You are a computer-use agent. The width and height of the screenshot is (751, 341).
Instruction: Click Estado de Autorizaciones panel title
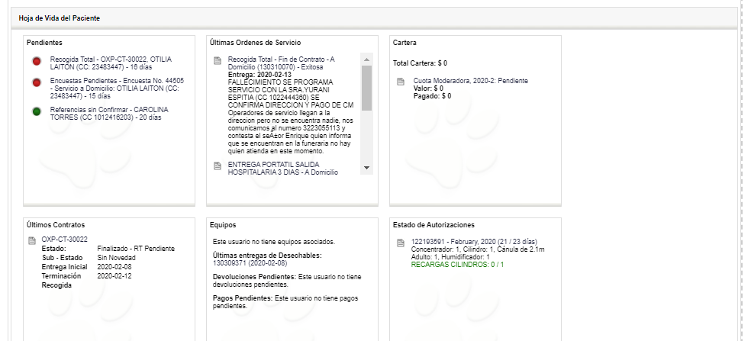pos(434,224)
